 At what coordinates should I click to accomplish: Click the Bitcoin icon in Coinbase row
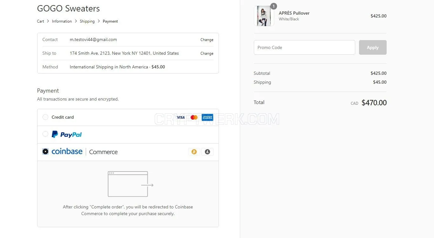194,152
